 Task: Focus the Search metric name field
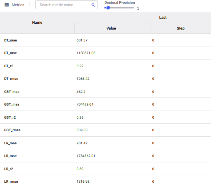click(x=66, y=5)
